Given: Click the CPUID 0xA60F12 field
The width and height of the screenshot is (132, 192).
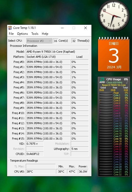Looking at the screenshot, I should click(35, 154).
